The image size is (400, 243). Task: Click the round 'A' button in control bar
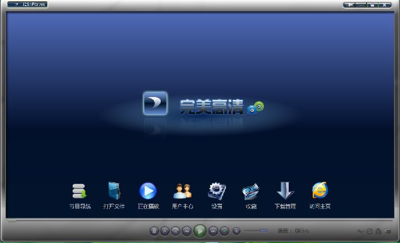[165, 231]
